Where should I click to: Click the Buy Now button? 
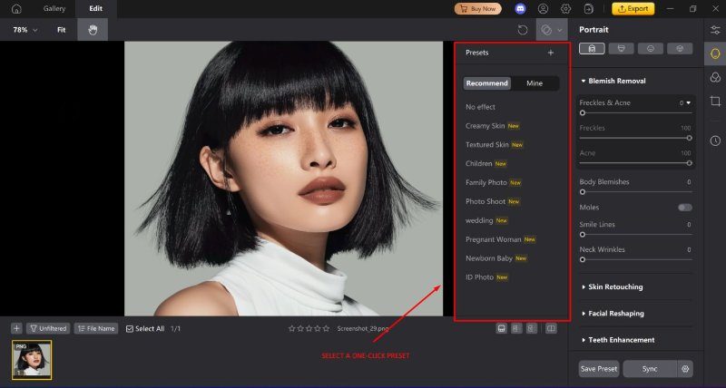coord(478,9)
